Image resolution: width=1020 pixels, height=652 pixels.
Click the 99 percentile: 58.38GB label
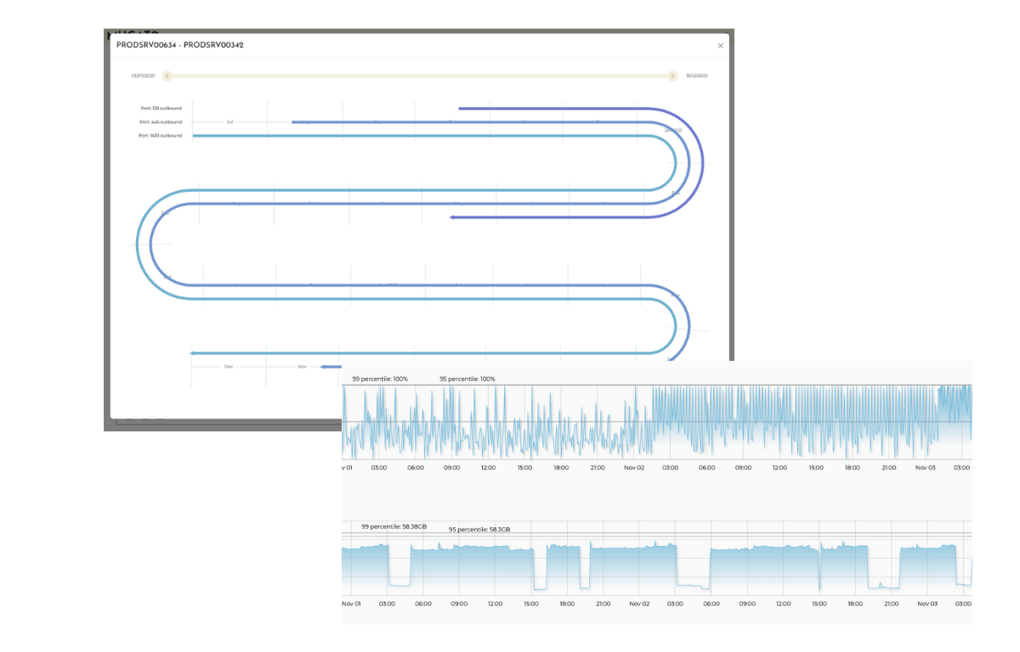click(394, 526)
